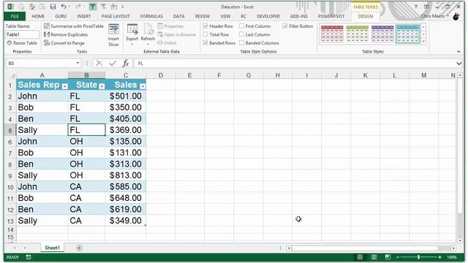Click the Save icon in quick access toolbar
Image resolution: width=468 pixels, height=263 pixels.
[53, 7]
